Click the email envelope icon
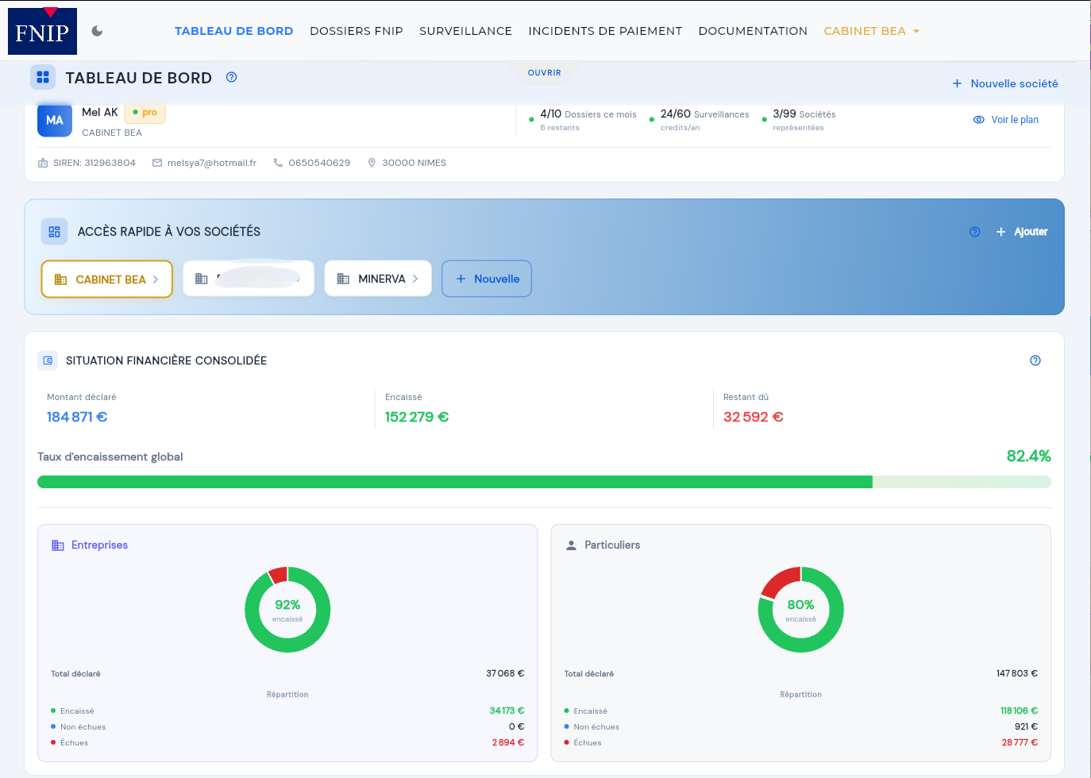 pyautogui.click(x=157, y=163)
